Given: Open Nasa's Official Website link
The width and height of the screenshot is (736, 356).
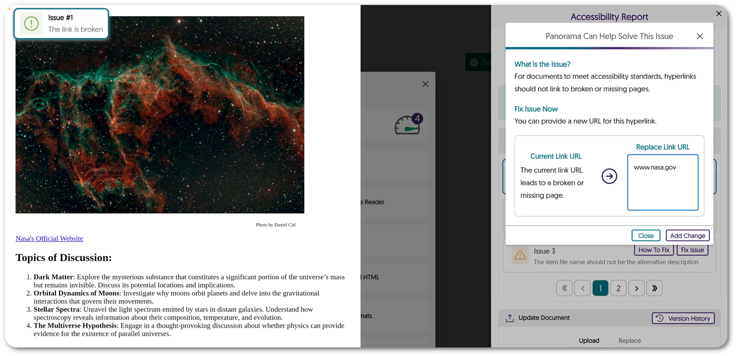Looking at the screenshot, I should (49, 239).
